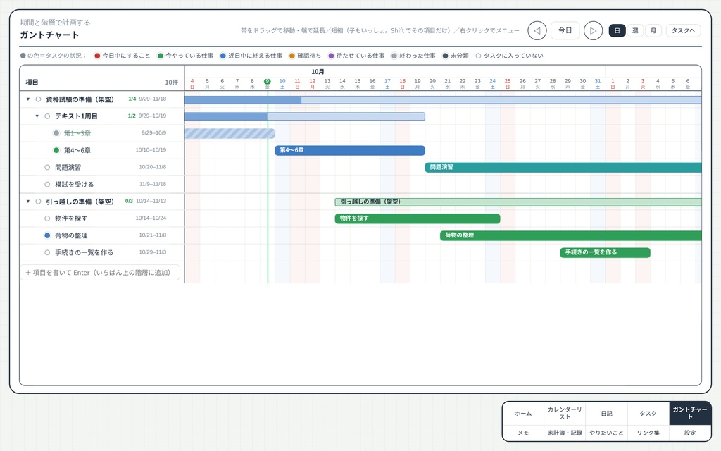Open the ホーム tab in the bottom navigation

523,414
